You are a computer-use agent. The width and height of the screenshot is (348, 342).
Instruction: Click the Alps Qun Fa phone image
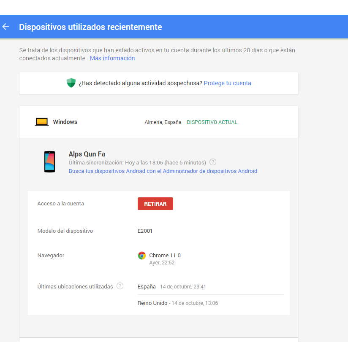49,162
